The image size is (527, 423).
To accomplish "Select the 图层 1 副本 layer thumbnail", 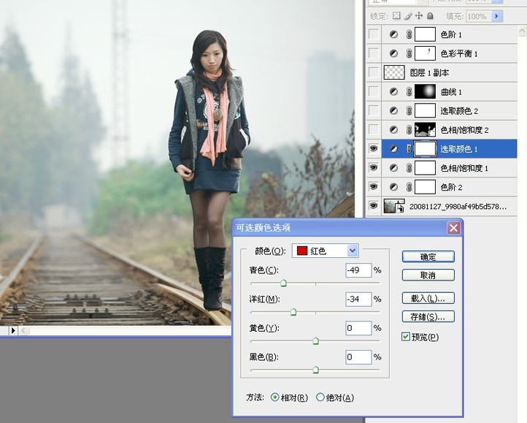I will (x=394, y=72).
